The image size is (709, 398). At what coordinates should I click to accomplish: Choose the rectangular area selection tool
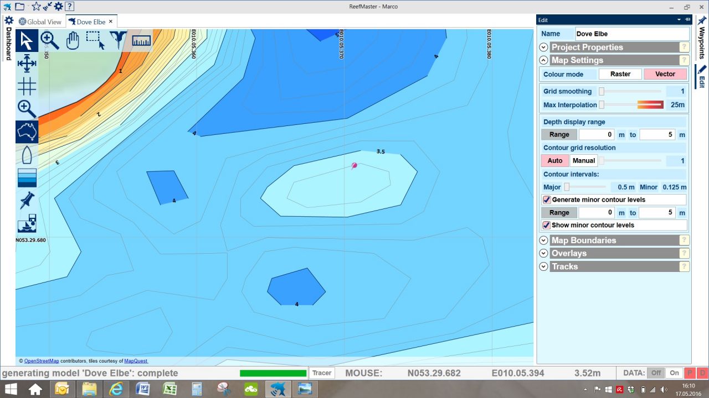[95, 41]
